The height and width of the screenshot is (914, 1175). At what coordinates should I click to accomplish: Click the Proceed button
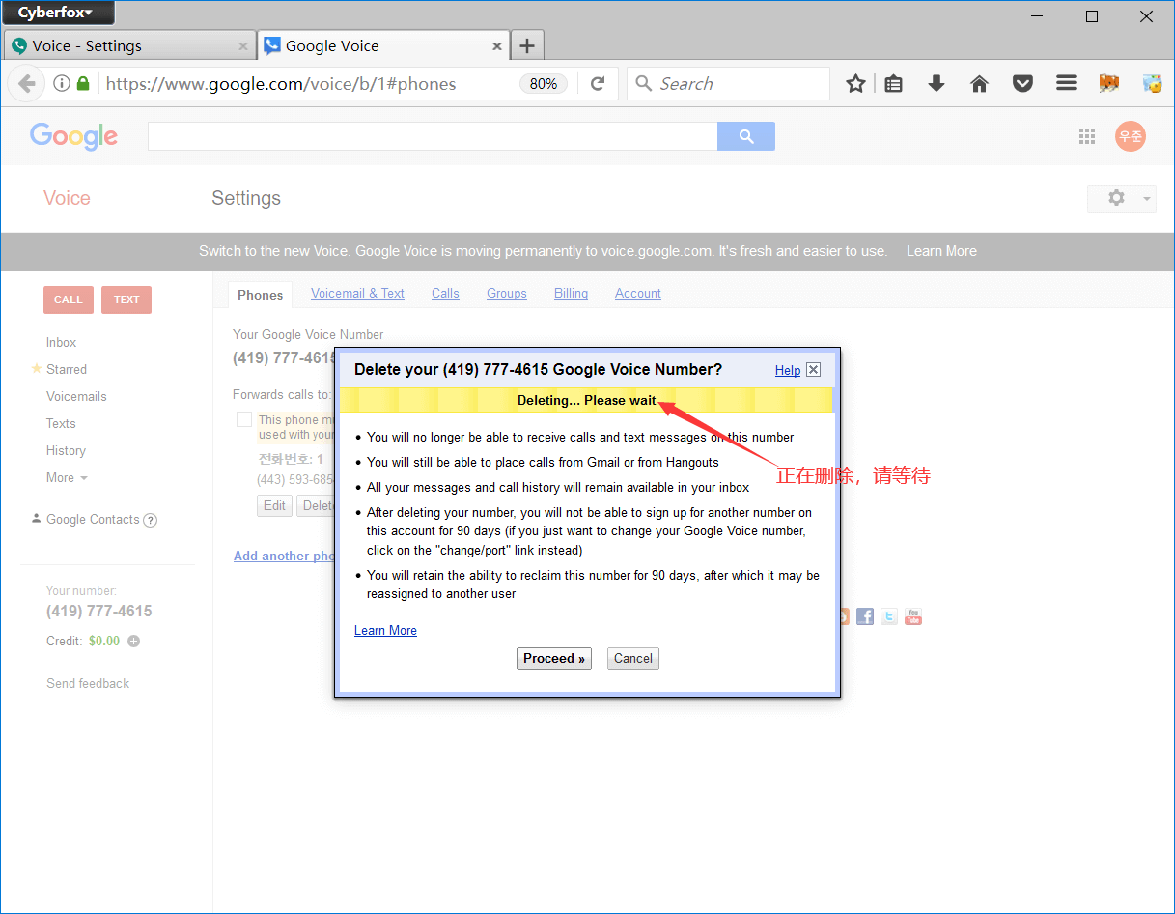[554, 658]
